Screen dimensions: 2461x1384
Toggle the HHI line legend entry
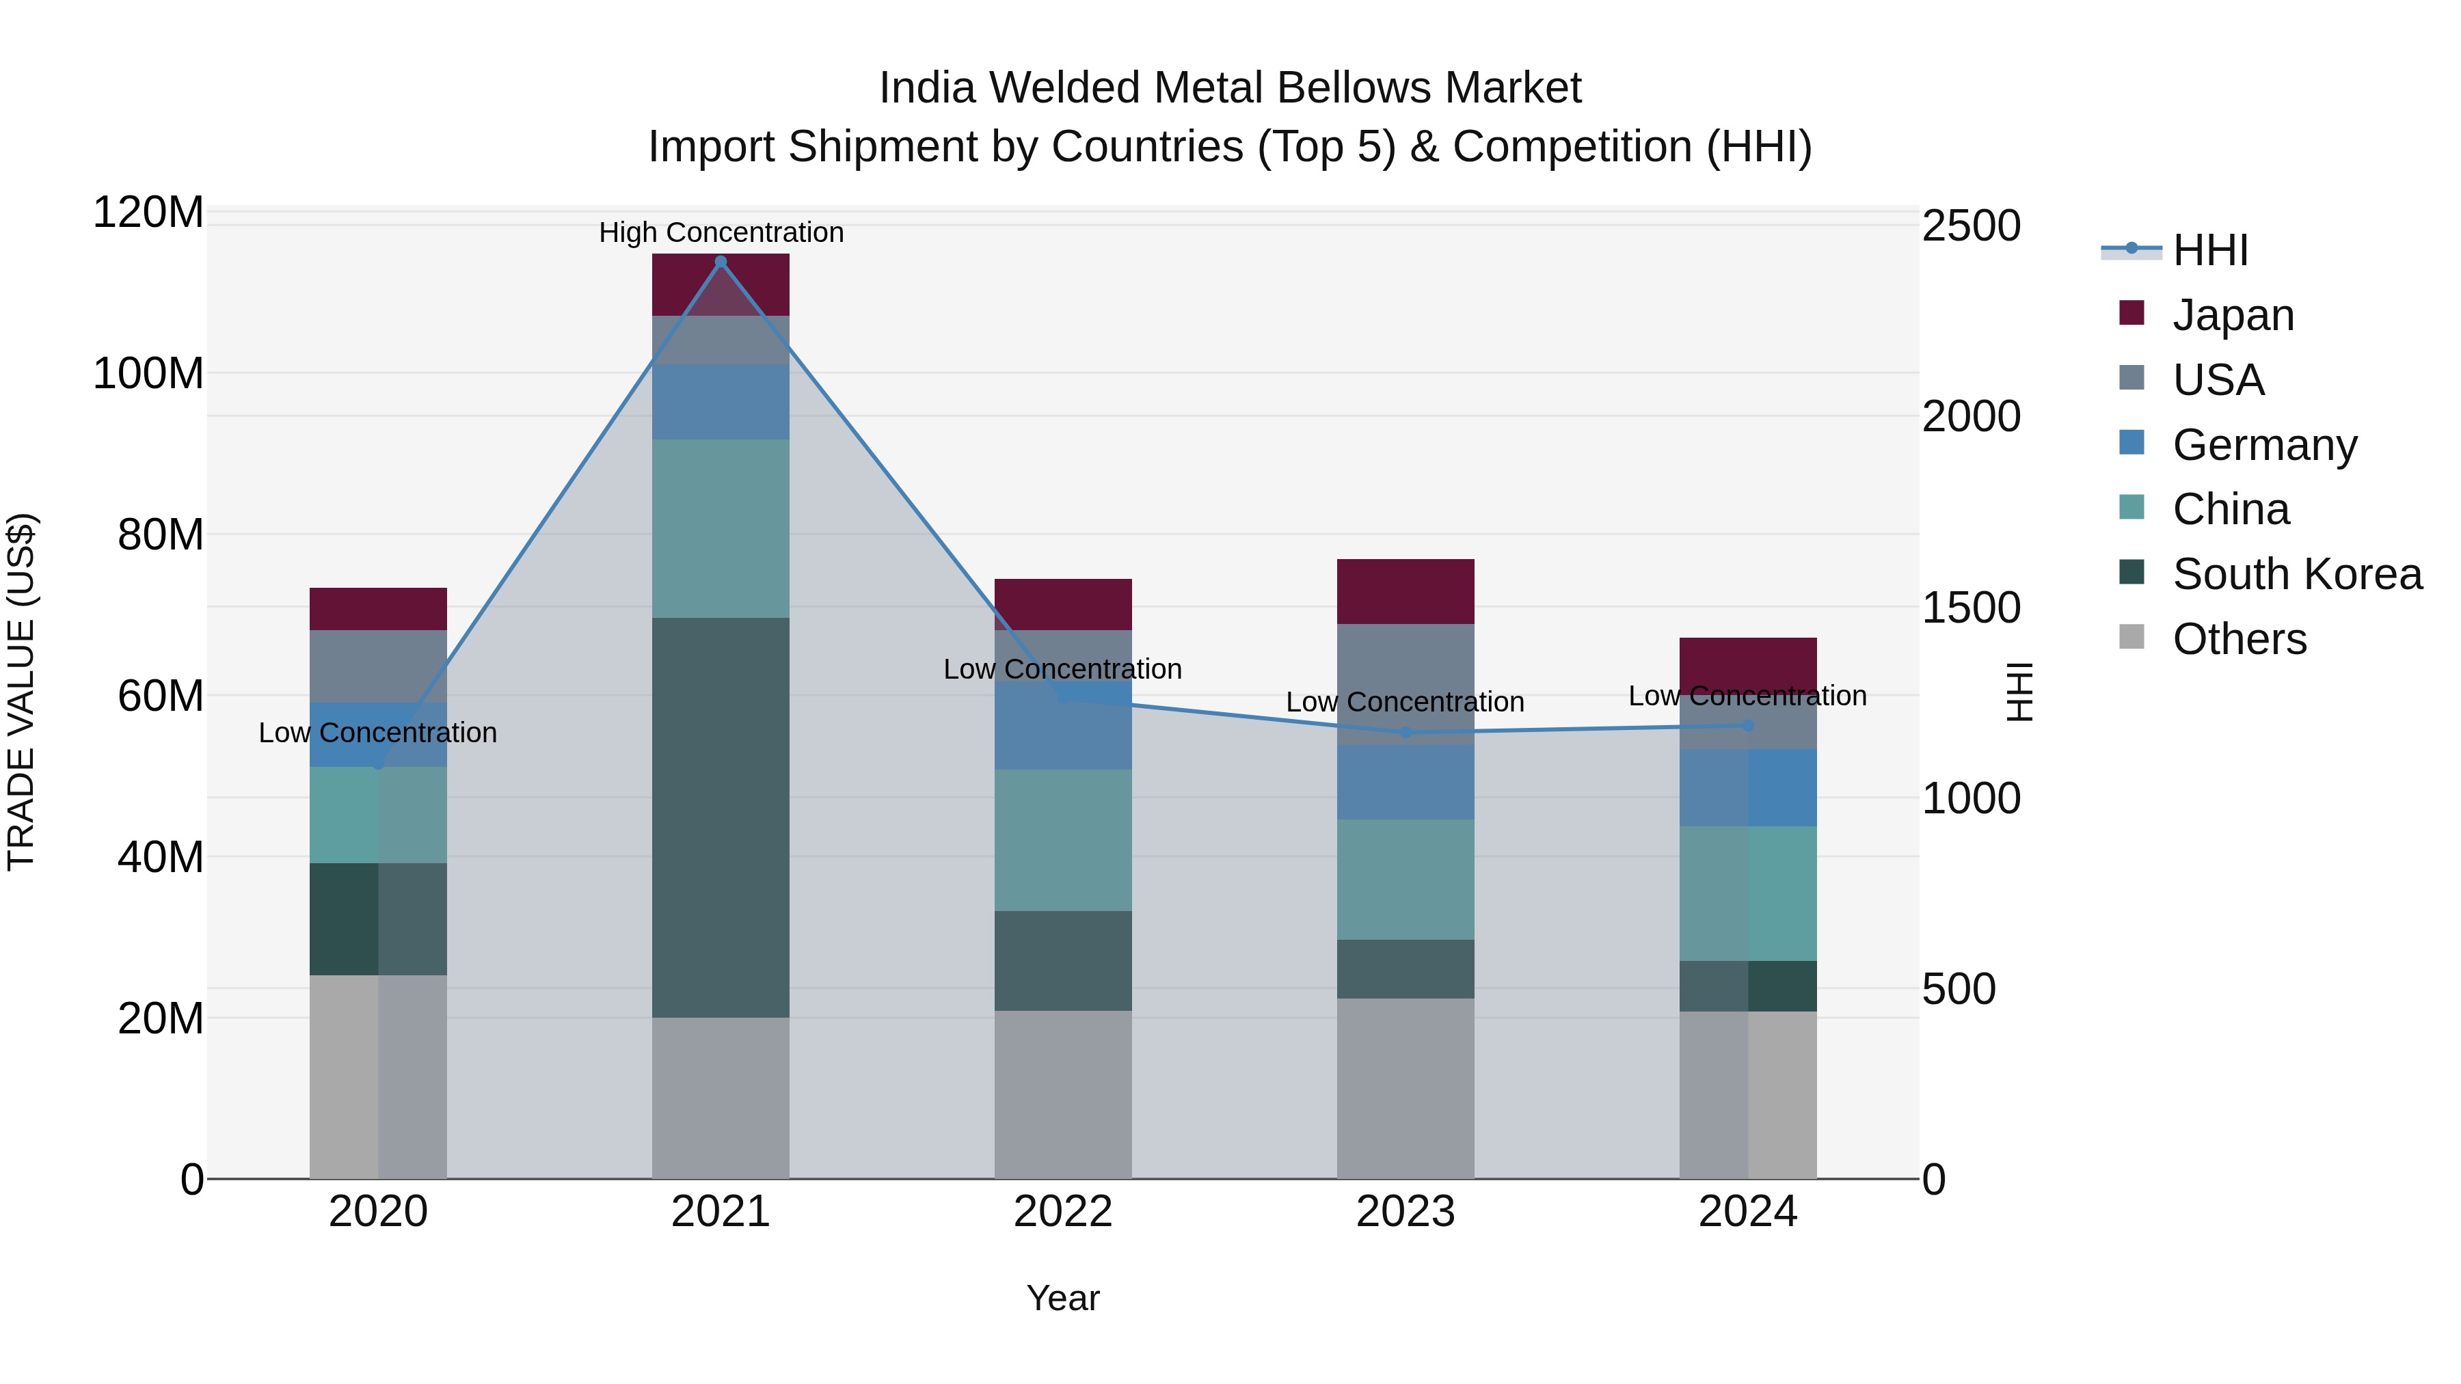click(x=2175, y=250)
